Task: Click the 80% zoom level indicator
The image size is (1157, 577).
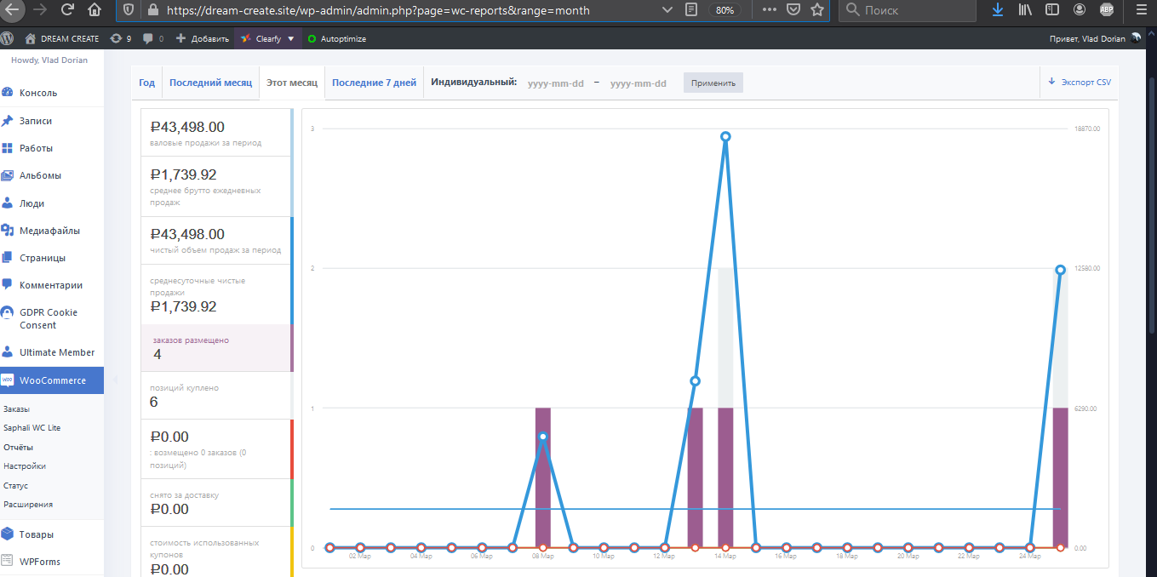Action: [x=725, y=10]
